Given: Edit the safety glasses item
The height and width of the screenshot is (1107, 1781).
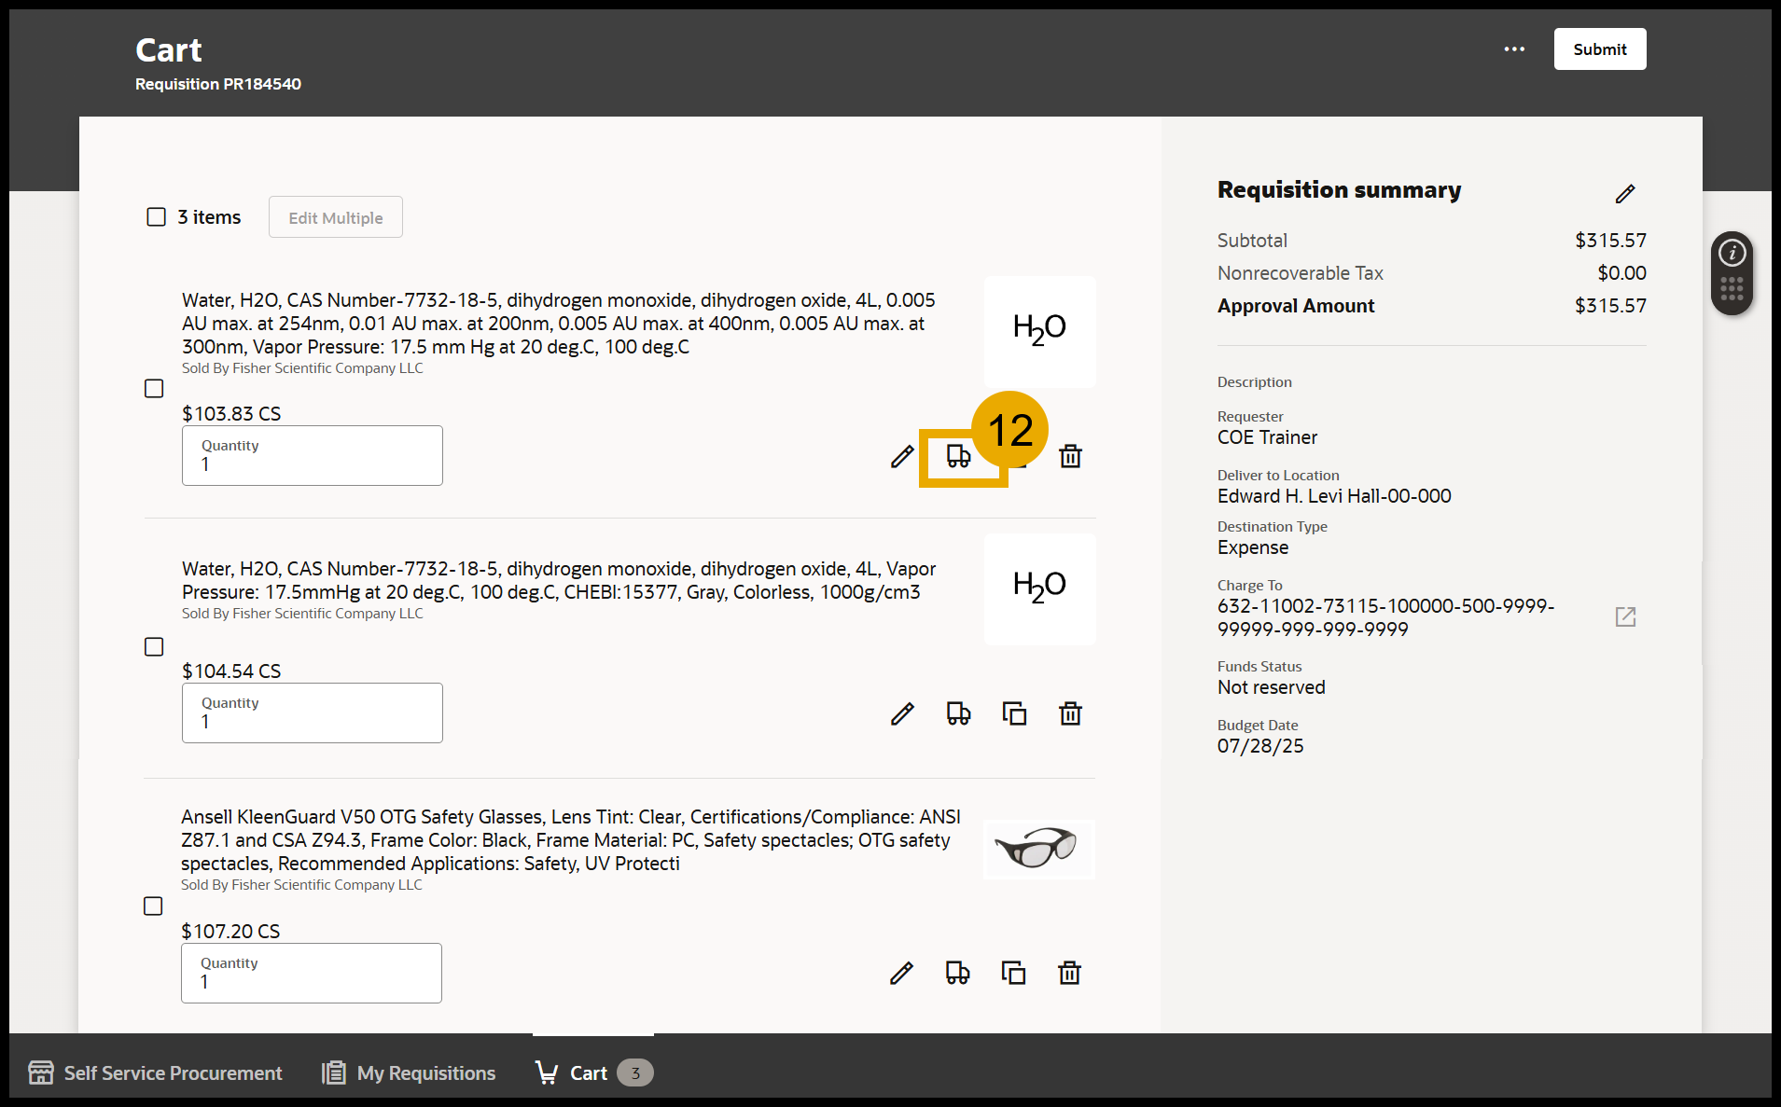Looking at the screenshot, I should tap(901, 972).
